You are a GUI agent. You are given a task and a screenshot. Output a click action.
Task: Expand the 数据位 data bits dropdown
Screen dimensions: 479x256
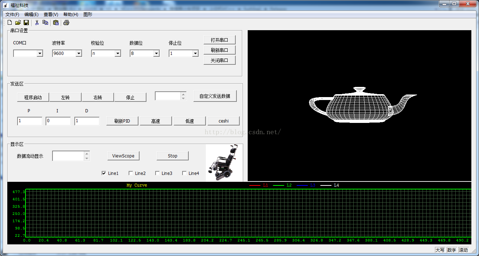pyautogui.click(x=156, y=53)
